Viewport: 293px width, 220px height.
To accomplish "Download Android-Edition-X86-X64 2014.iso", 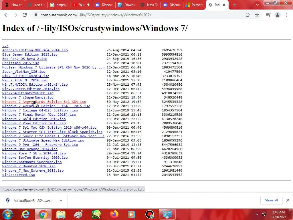I will pos(35,50).
